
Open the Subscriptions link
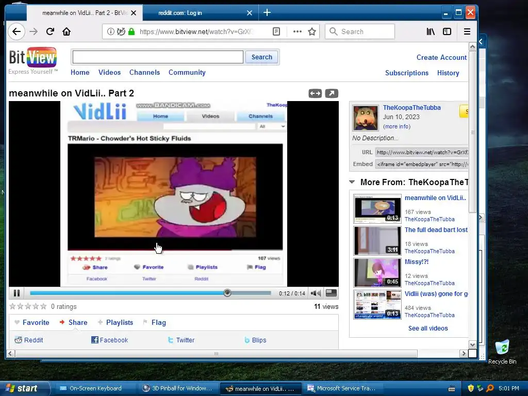click(407, 73)
